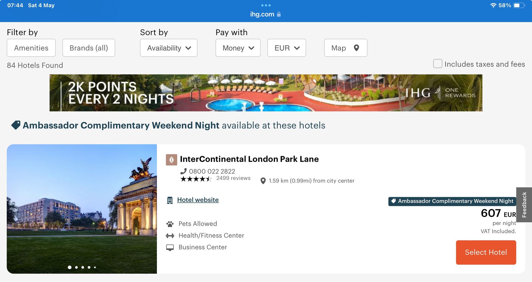Screen dimensions: 532x282
Task: Click the InterContinental brand logo icon
Action: 171,160
